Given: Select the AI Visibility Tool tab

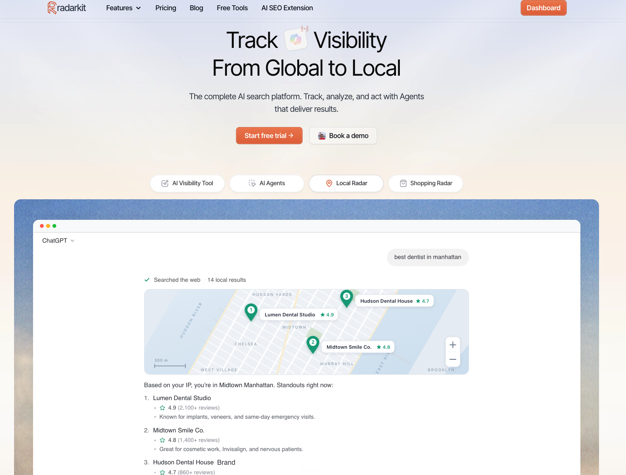Looking at the screenshot, I should click(187, 183).
